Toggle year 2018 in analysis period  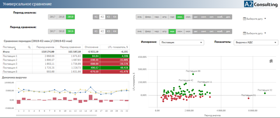coord(62,17)
